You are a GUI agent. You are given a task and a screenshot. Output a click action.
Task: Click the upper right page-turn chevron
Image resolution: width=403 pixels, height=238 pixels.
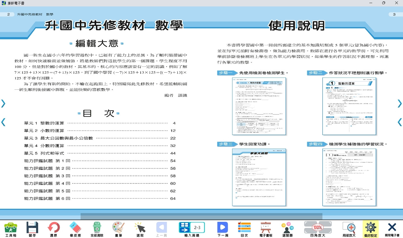tap(400, 103)
